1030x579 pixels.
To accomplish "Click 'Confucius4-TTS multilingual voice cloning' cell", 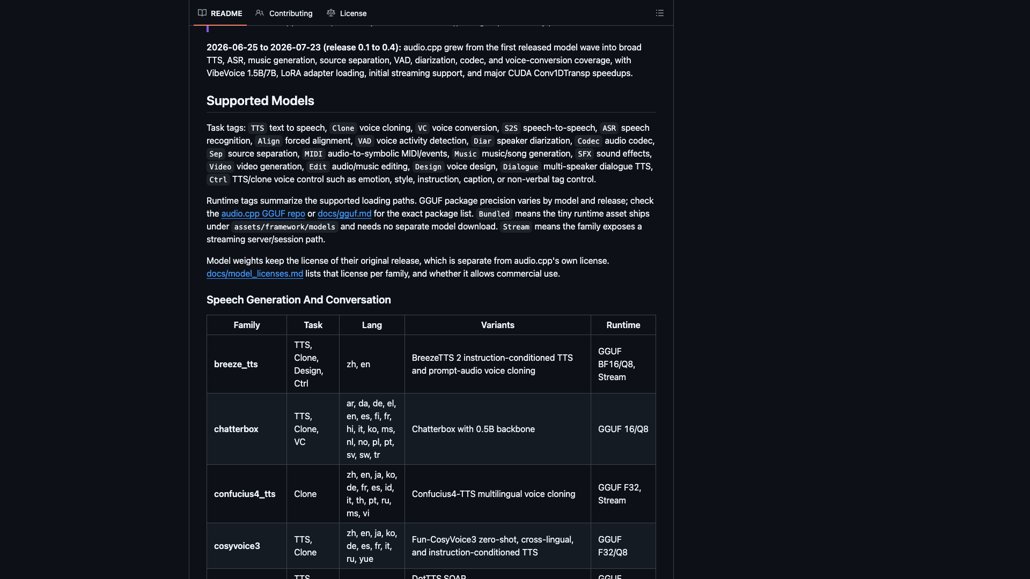I will 498,494.
